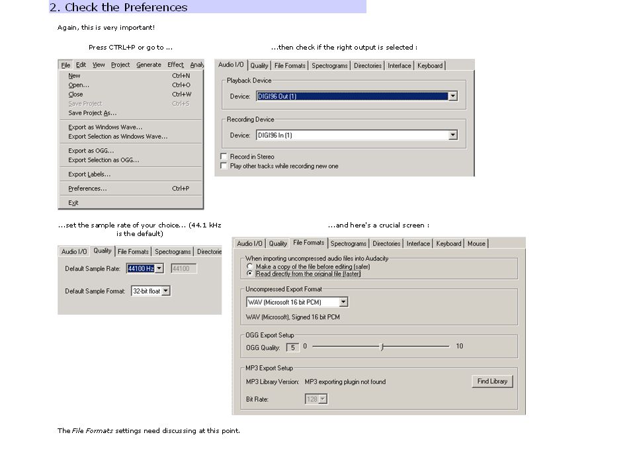Viewport: 635px width, 476px height.
Task: Click the Find Library button
Action: point(492,381)
